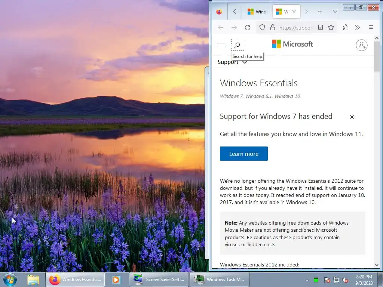This screenshot has width=383, height=287.
Task: Open Firefox application menu
Action: click(x=371, y=27)
